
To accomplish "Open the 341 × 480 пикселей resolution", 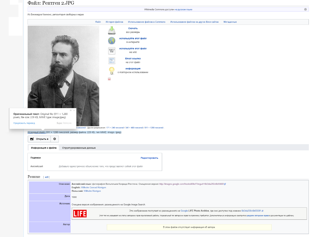I will 134,128.
